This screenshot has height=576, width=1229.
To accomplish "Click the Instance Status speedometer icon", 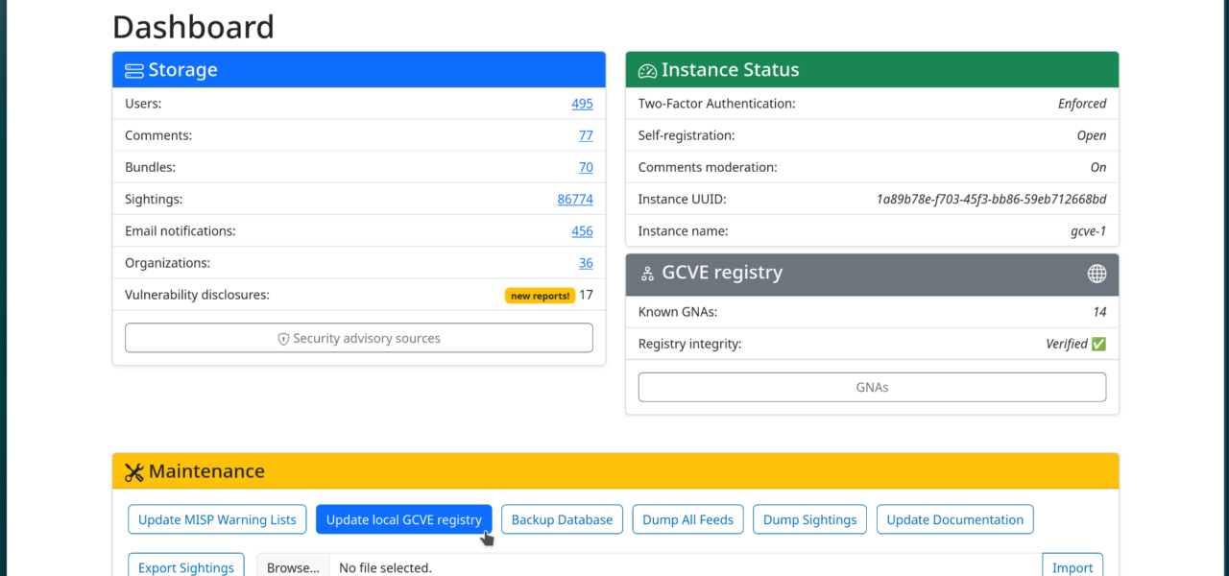I will click(647, 70).
